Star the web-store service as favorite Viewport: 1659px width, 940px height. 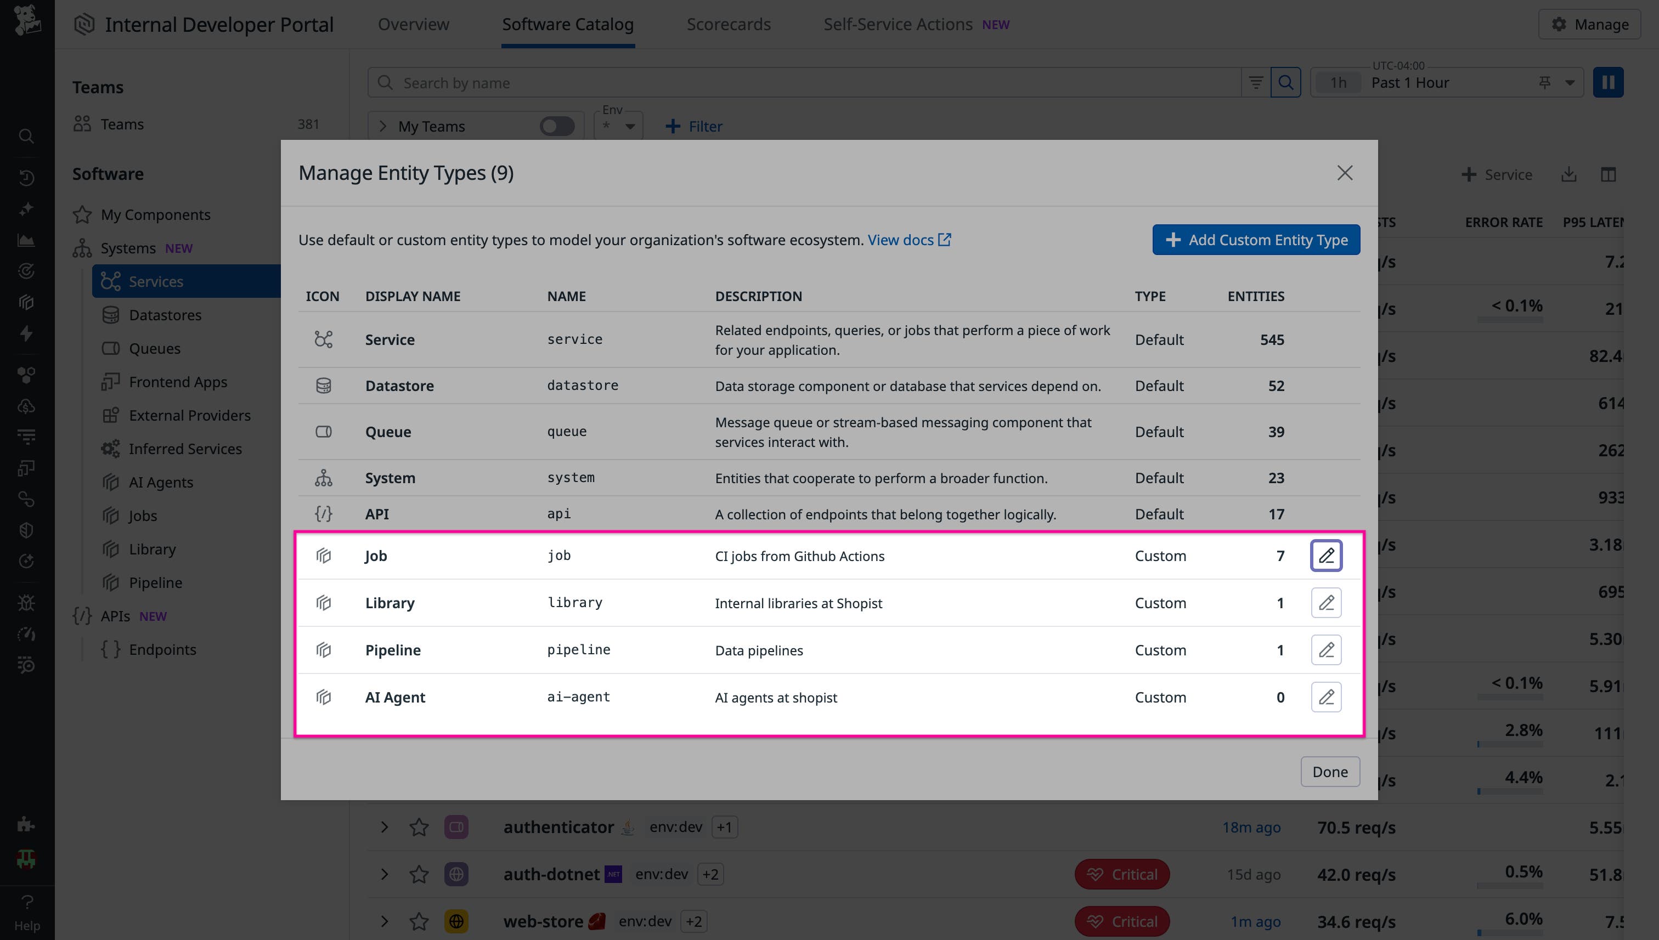[419, 921]
